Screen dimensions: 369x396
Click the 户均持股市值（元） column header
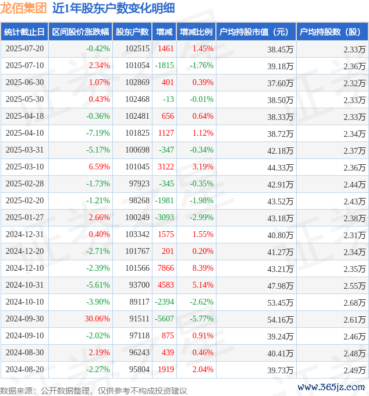[256, 32]
